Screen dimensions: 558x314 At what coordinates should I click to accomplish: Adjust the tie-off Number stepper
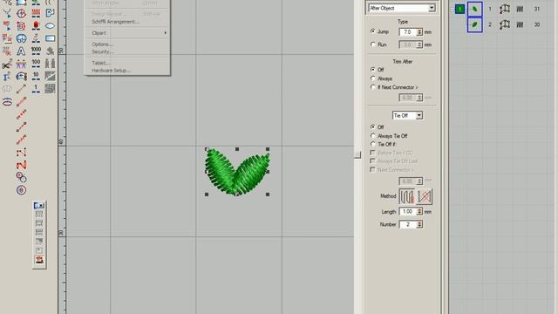[419, 224]
